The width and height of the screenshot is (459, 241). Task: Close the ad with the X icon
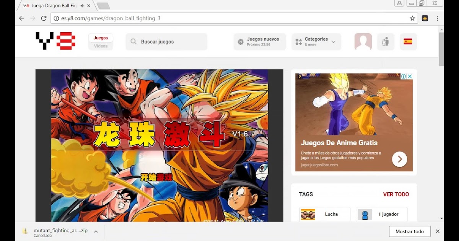tap(410, 77)
